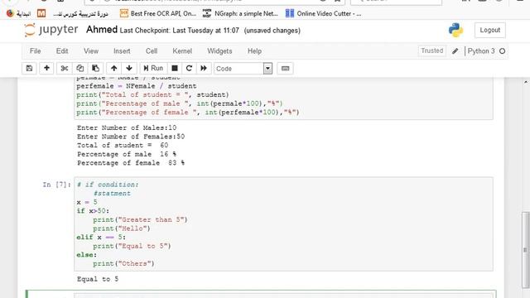This screenshot has width=530, height=298.
Task: Click the Last Checkpoint status text
Action: 179,31
